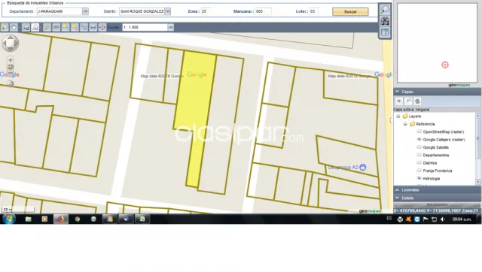Click the globe zoom-to-extent button on map
This screenshot has height=272, width=482.
(10, 83)
